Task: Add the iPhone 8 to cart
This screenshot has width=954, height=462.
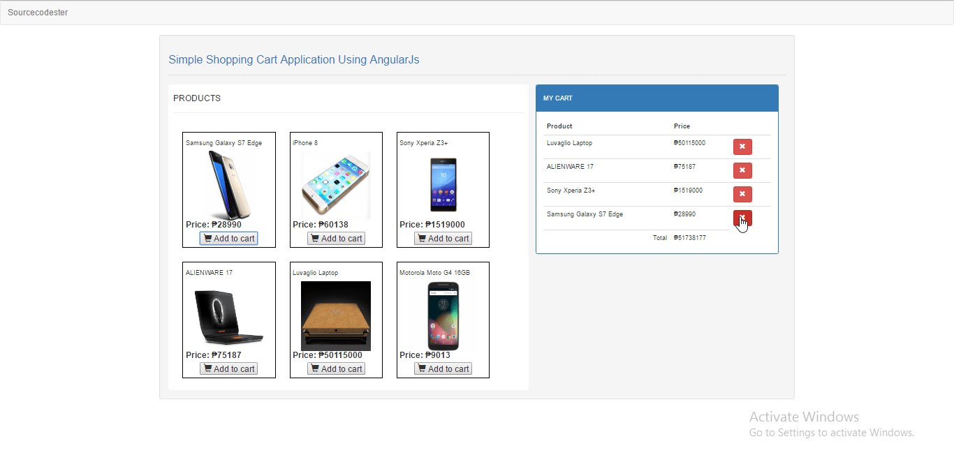Action: click(x=336, y=238)
